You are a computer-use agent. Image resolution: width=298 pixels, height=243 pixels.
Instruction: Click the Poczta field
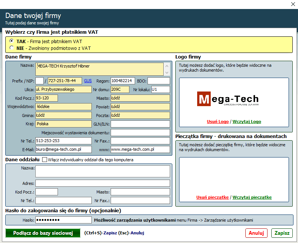[140, 115]
